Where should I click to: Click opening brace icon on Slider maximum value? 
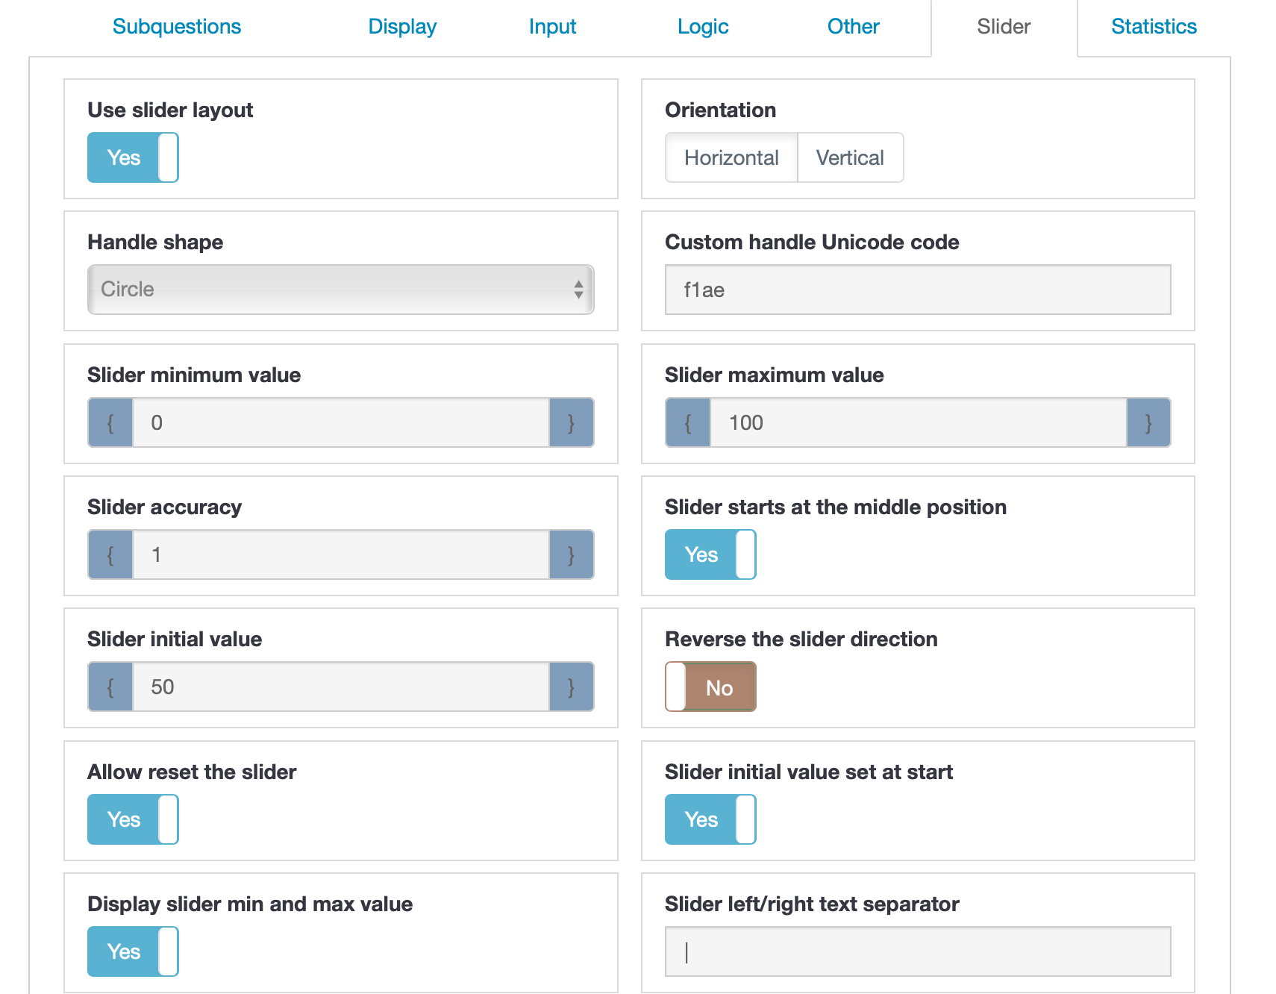(688, 423)
